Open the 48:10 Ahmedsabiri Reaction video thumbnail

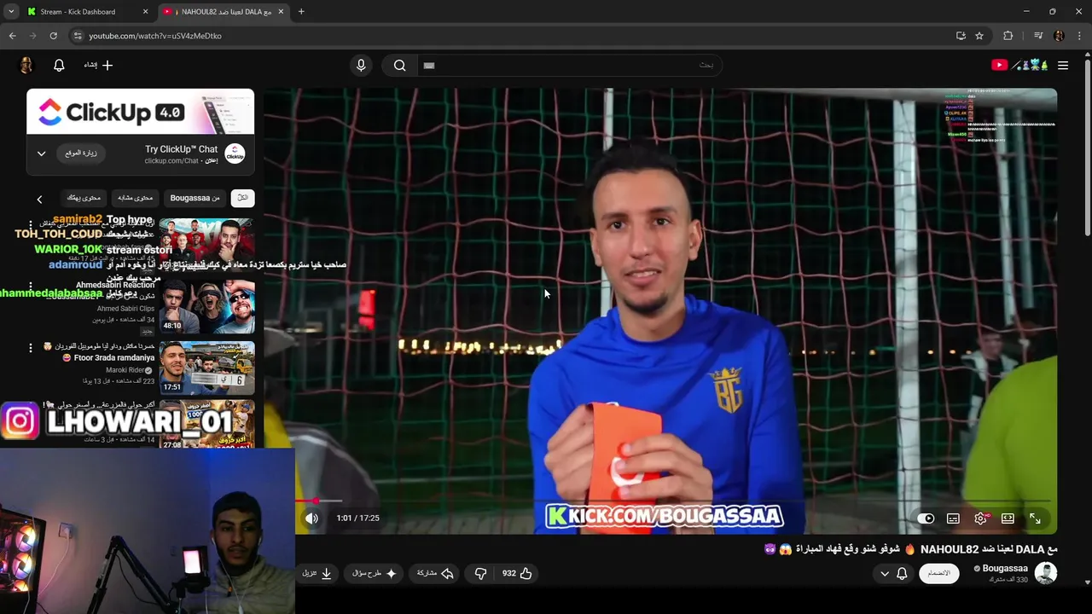click(206, 306)
